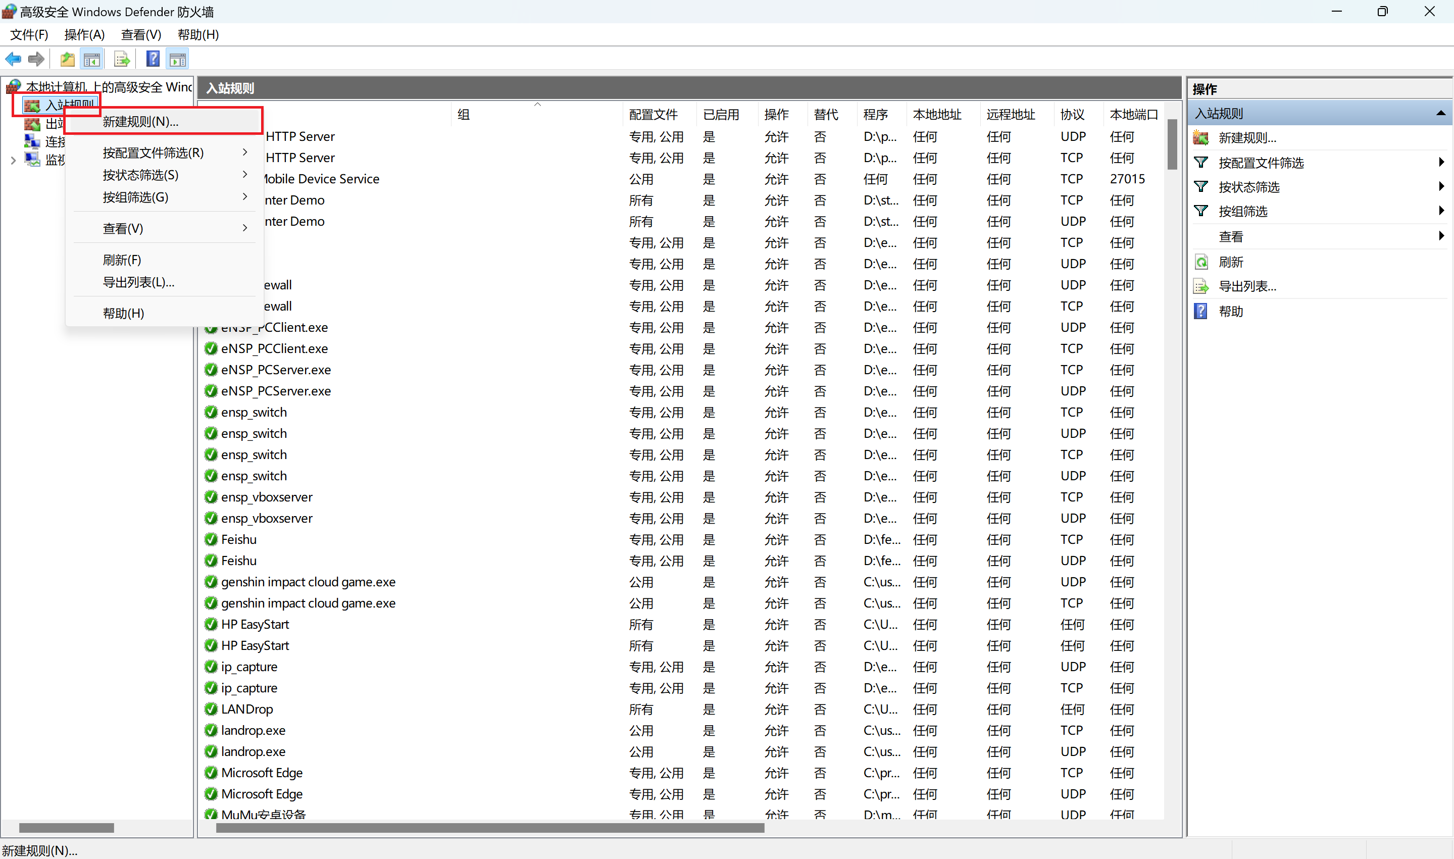Image resolution: width=1454 pixels, height=859 pixels.
Task: Click the green 刷新 icon in the Actions pane
Action: [x=1201, y=262]
